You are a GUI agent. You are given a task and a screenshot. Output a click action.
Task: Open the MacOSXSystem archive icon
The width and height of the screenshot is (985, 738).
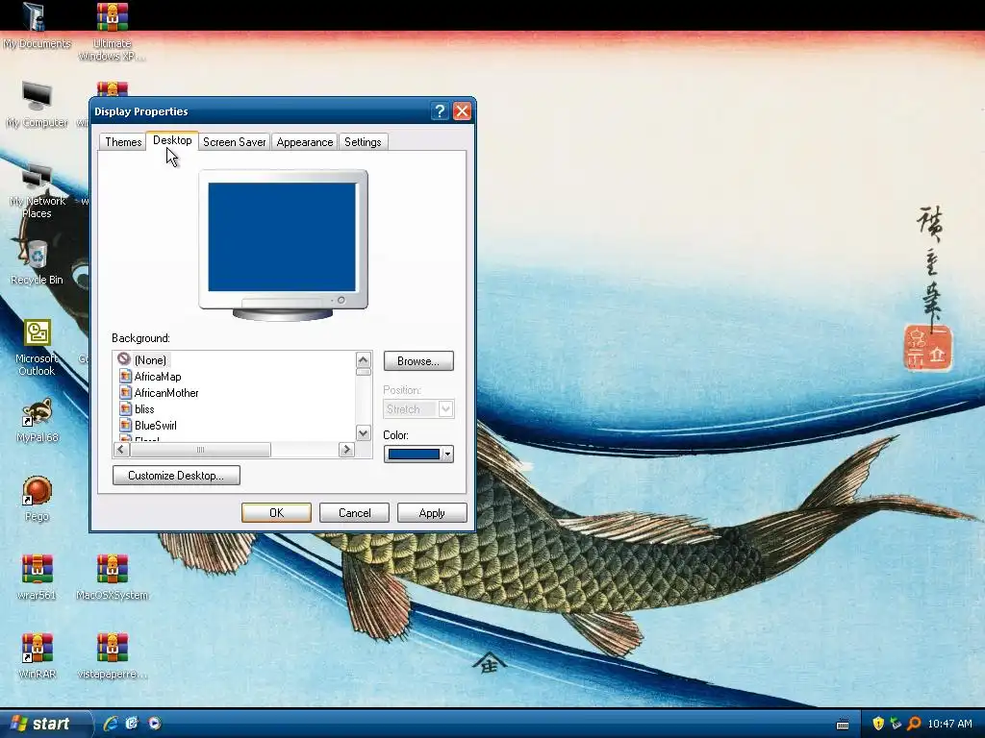[112, 578]
